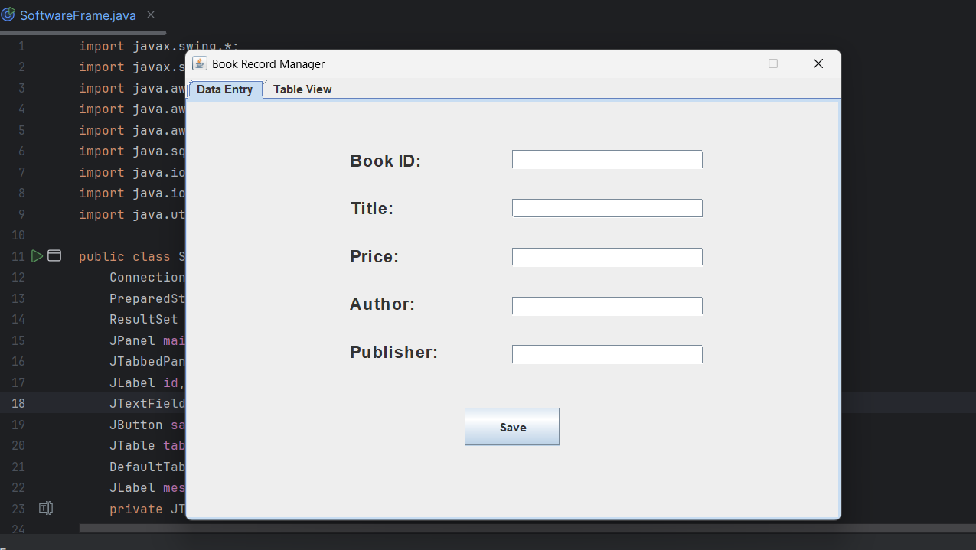Click the gutter icon beside line 11 run arrow

click(54, 256)
